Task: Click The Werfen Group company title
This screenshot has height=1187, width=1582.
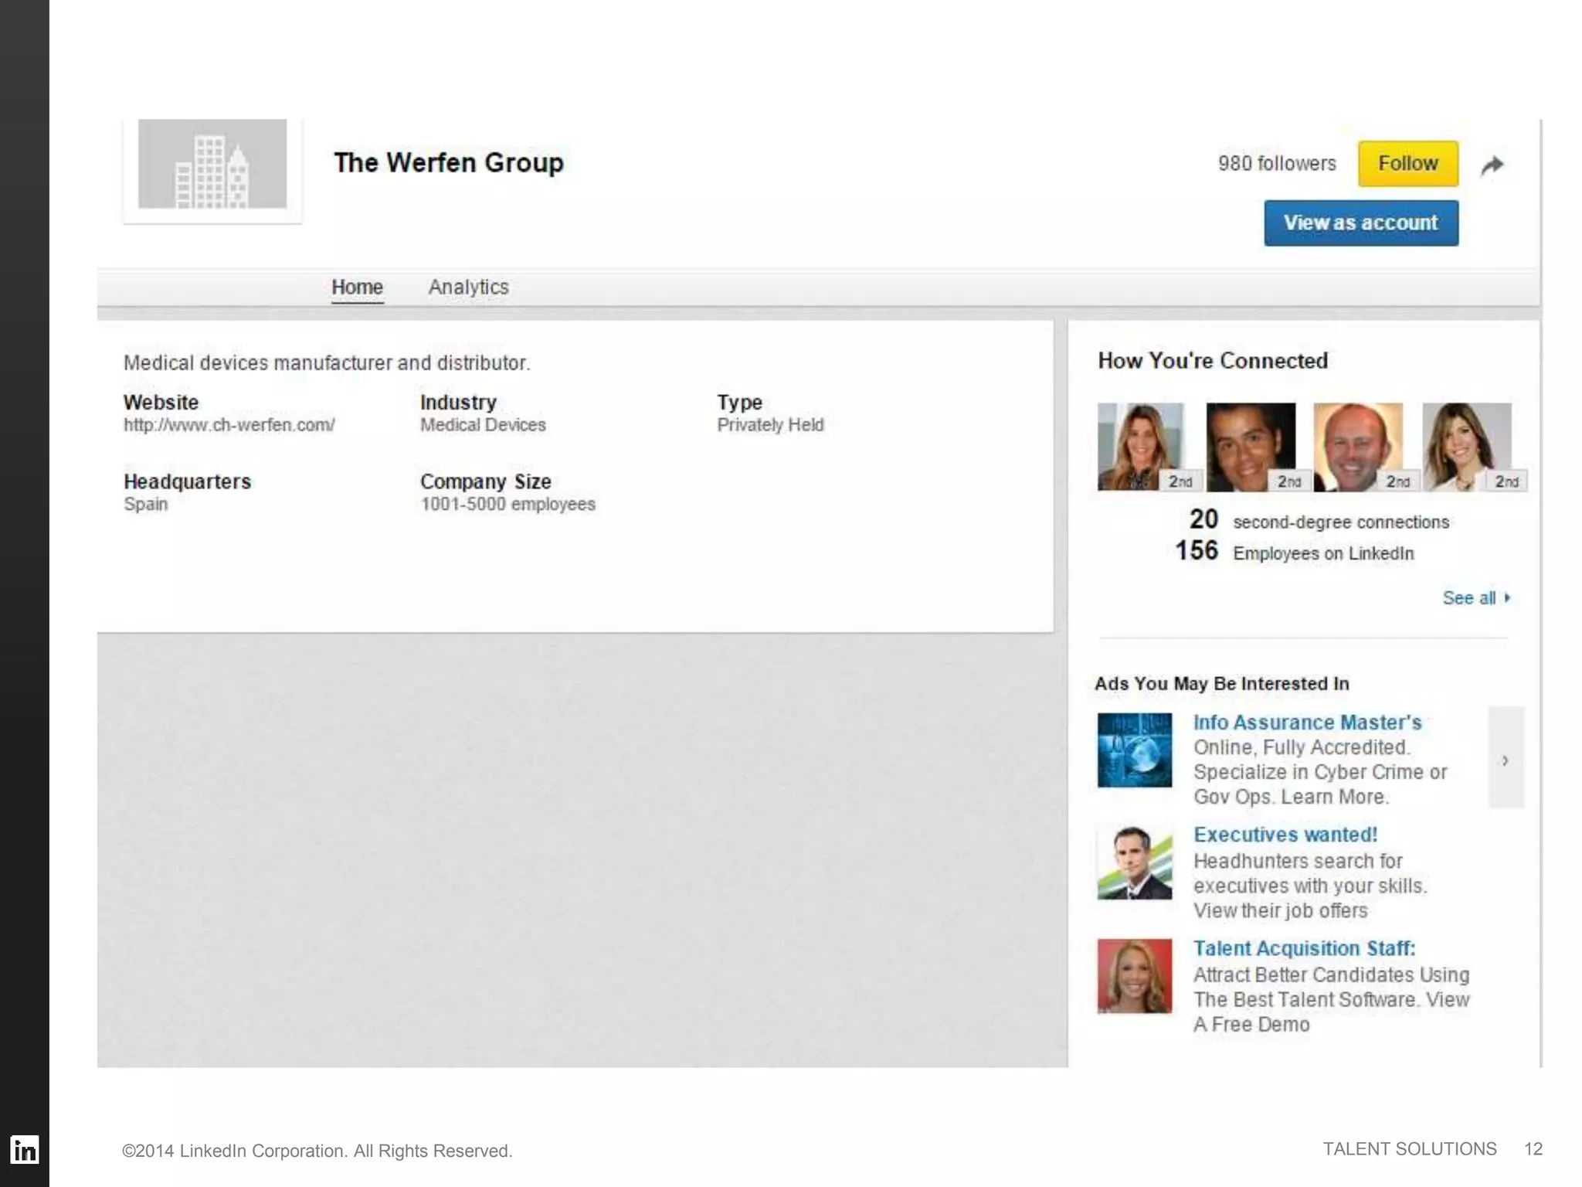Action: (x=449, y=163)
